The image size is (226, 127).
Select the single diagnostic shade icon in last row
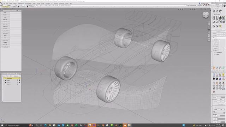[214, 92]
